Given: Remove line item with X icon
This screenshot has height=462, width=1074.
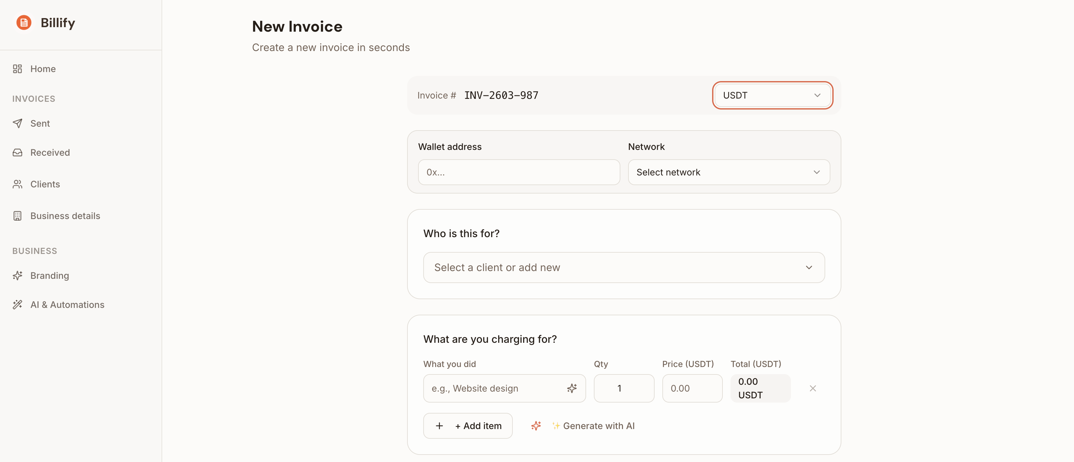Looking at the screenshot, I should (x=813, y=388).
